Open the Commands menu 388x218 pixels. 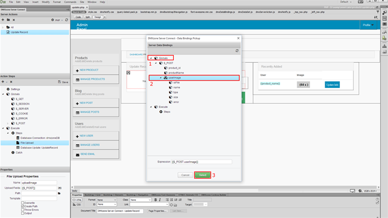point(70,2)
